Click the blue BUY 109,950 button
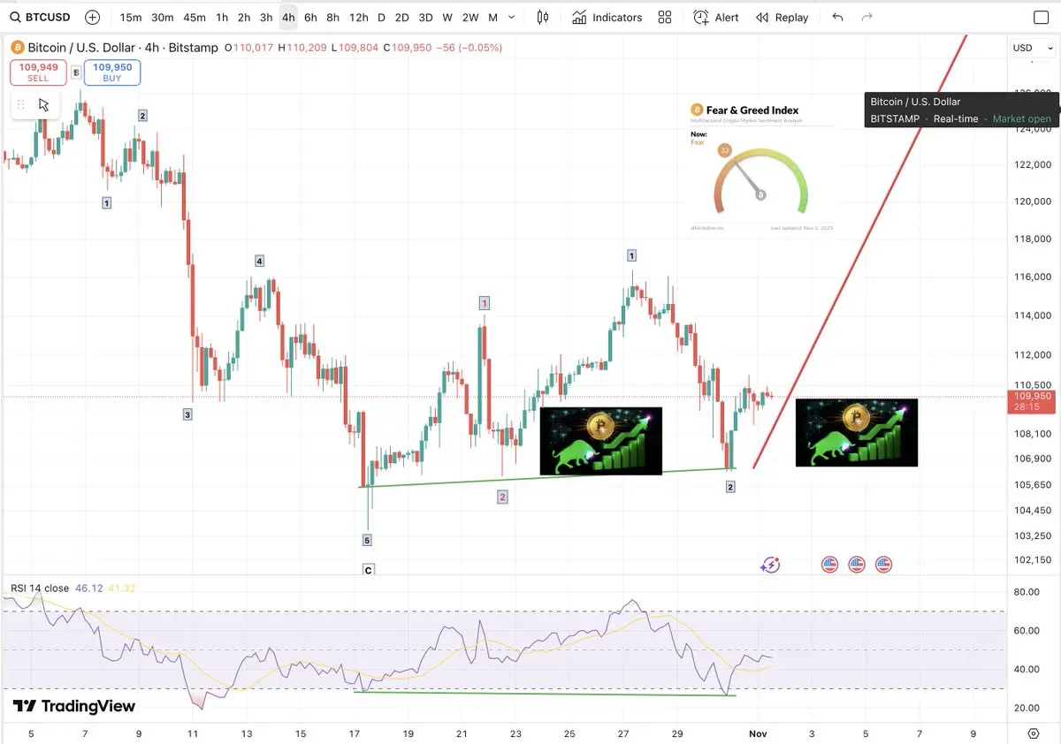 pos(112,72)
